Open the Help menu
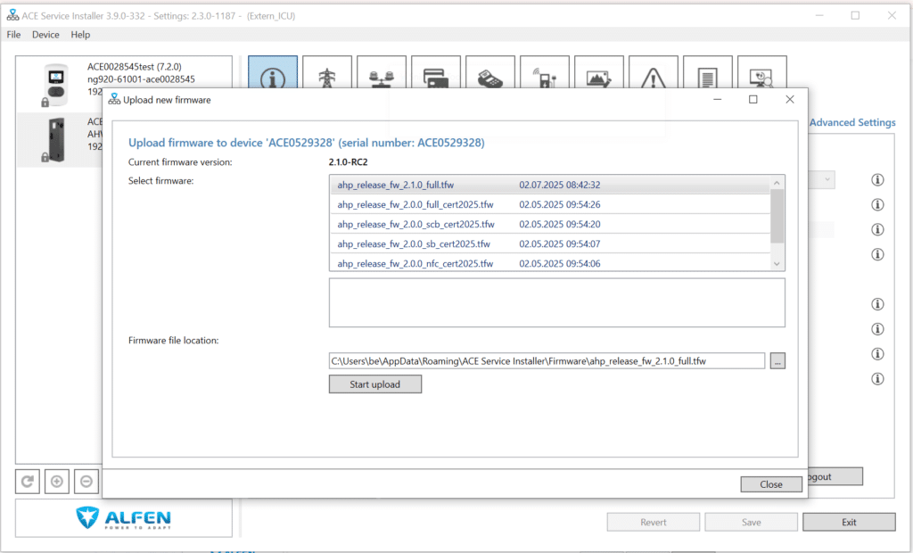 pos(80,35)
